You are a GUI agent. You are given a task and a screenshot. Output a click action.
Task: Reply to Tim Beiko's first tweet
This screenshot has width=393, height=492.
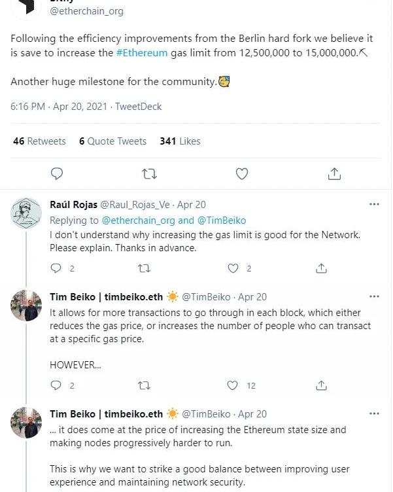click(x=56, y=385)
